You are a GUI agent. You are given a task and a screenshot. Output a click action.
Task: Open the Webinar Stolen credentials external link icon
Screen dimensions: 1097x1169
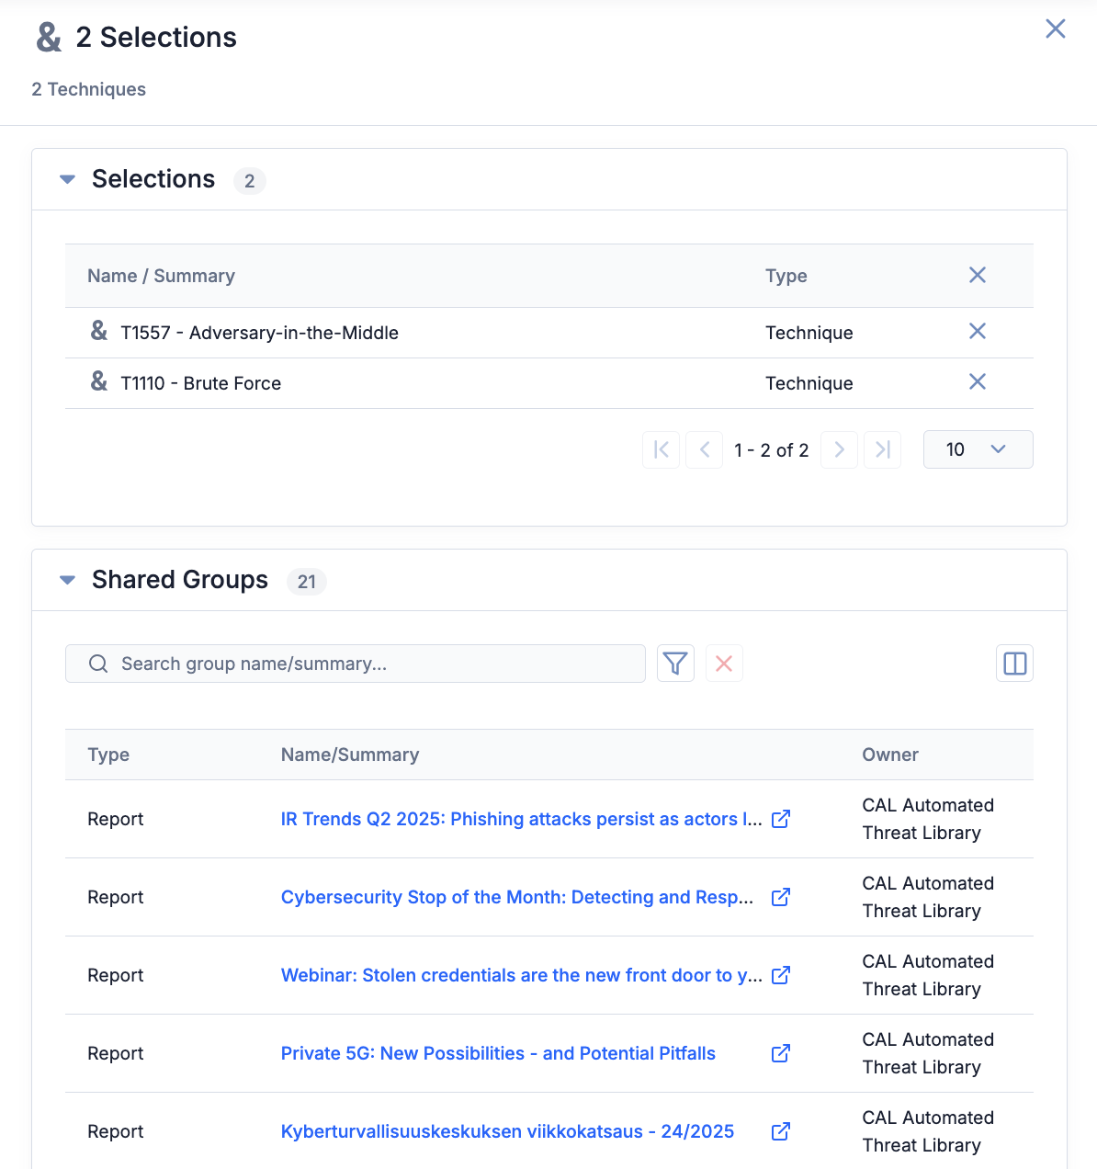coord(781,975)
